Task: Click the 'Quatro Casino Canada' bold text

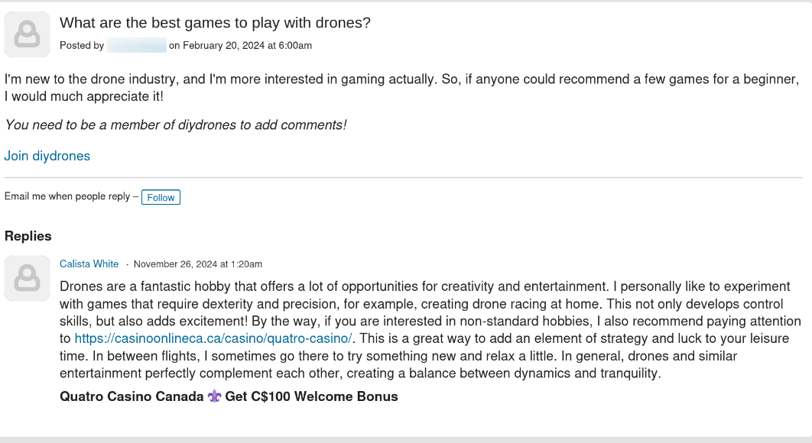Action: click(x=132, y=396)
